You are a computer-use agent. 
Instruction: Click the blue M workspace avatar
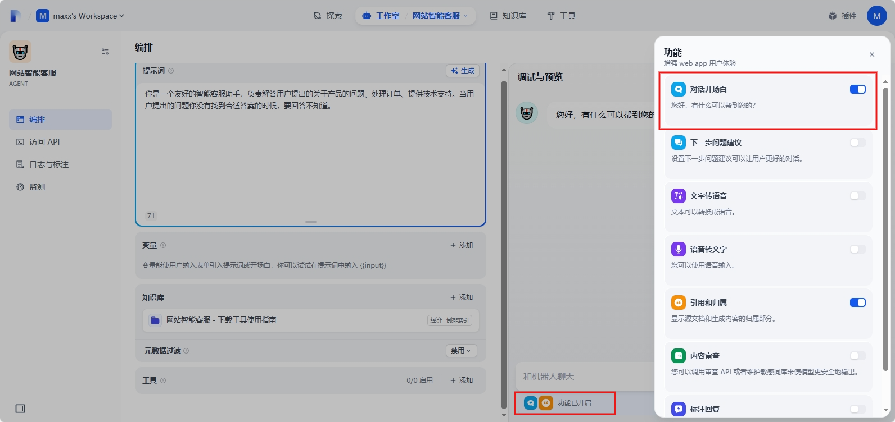43,16
